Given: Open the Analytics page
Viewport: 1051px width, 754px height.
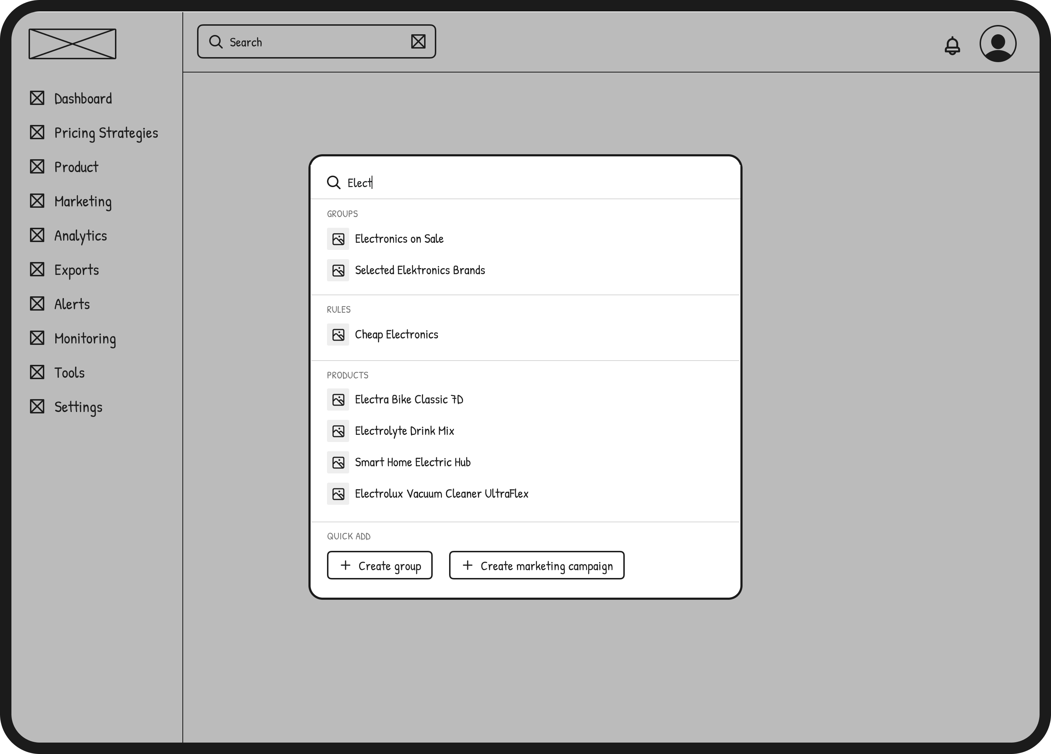Looking at the screenshot, I should 81,236.
